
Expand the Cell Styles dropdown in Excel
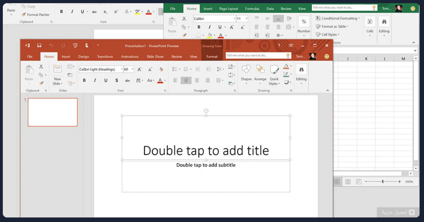coord(328,35)
